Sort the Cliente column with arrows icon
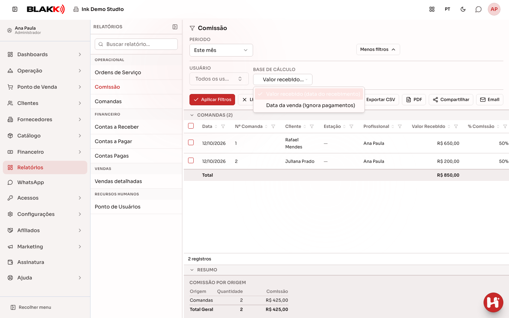The image size is (509, 318). click(x=305, y=126)
